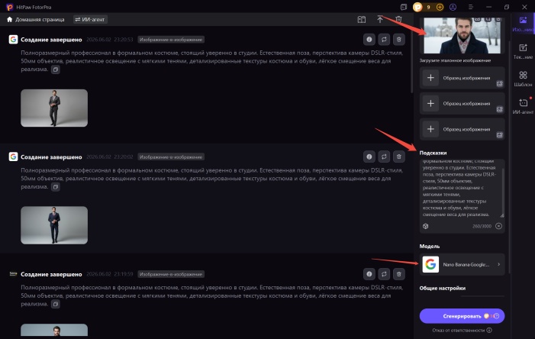This screenshot has height=339, width=535.
Task: Open the 23:20:02 result thumbnail of man in navy suit
Action: [x=54, y=225]
